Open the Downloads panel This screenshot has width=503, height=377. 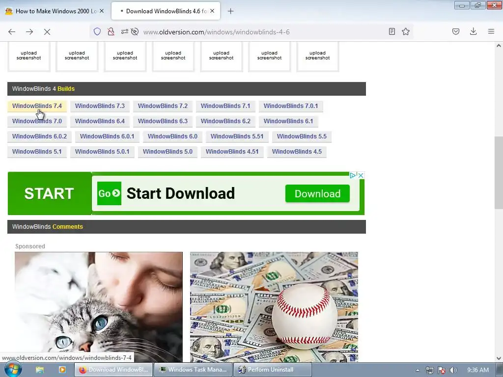[473, 31]
